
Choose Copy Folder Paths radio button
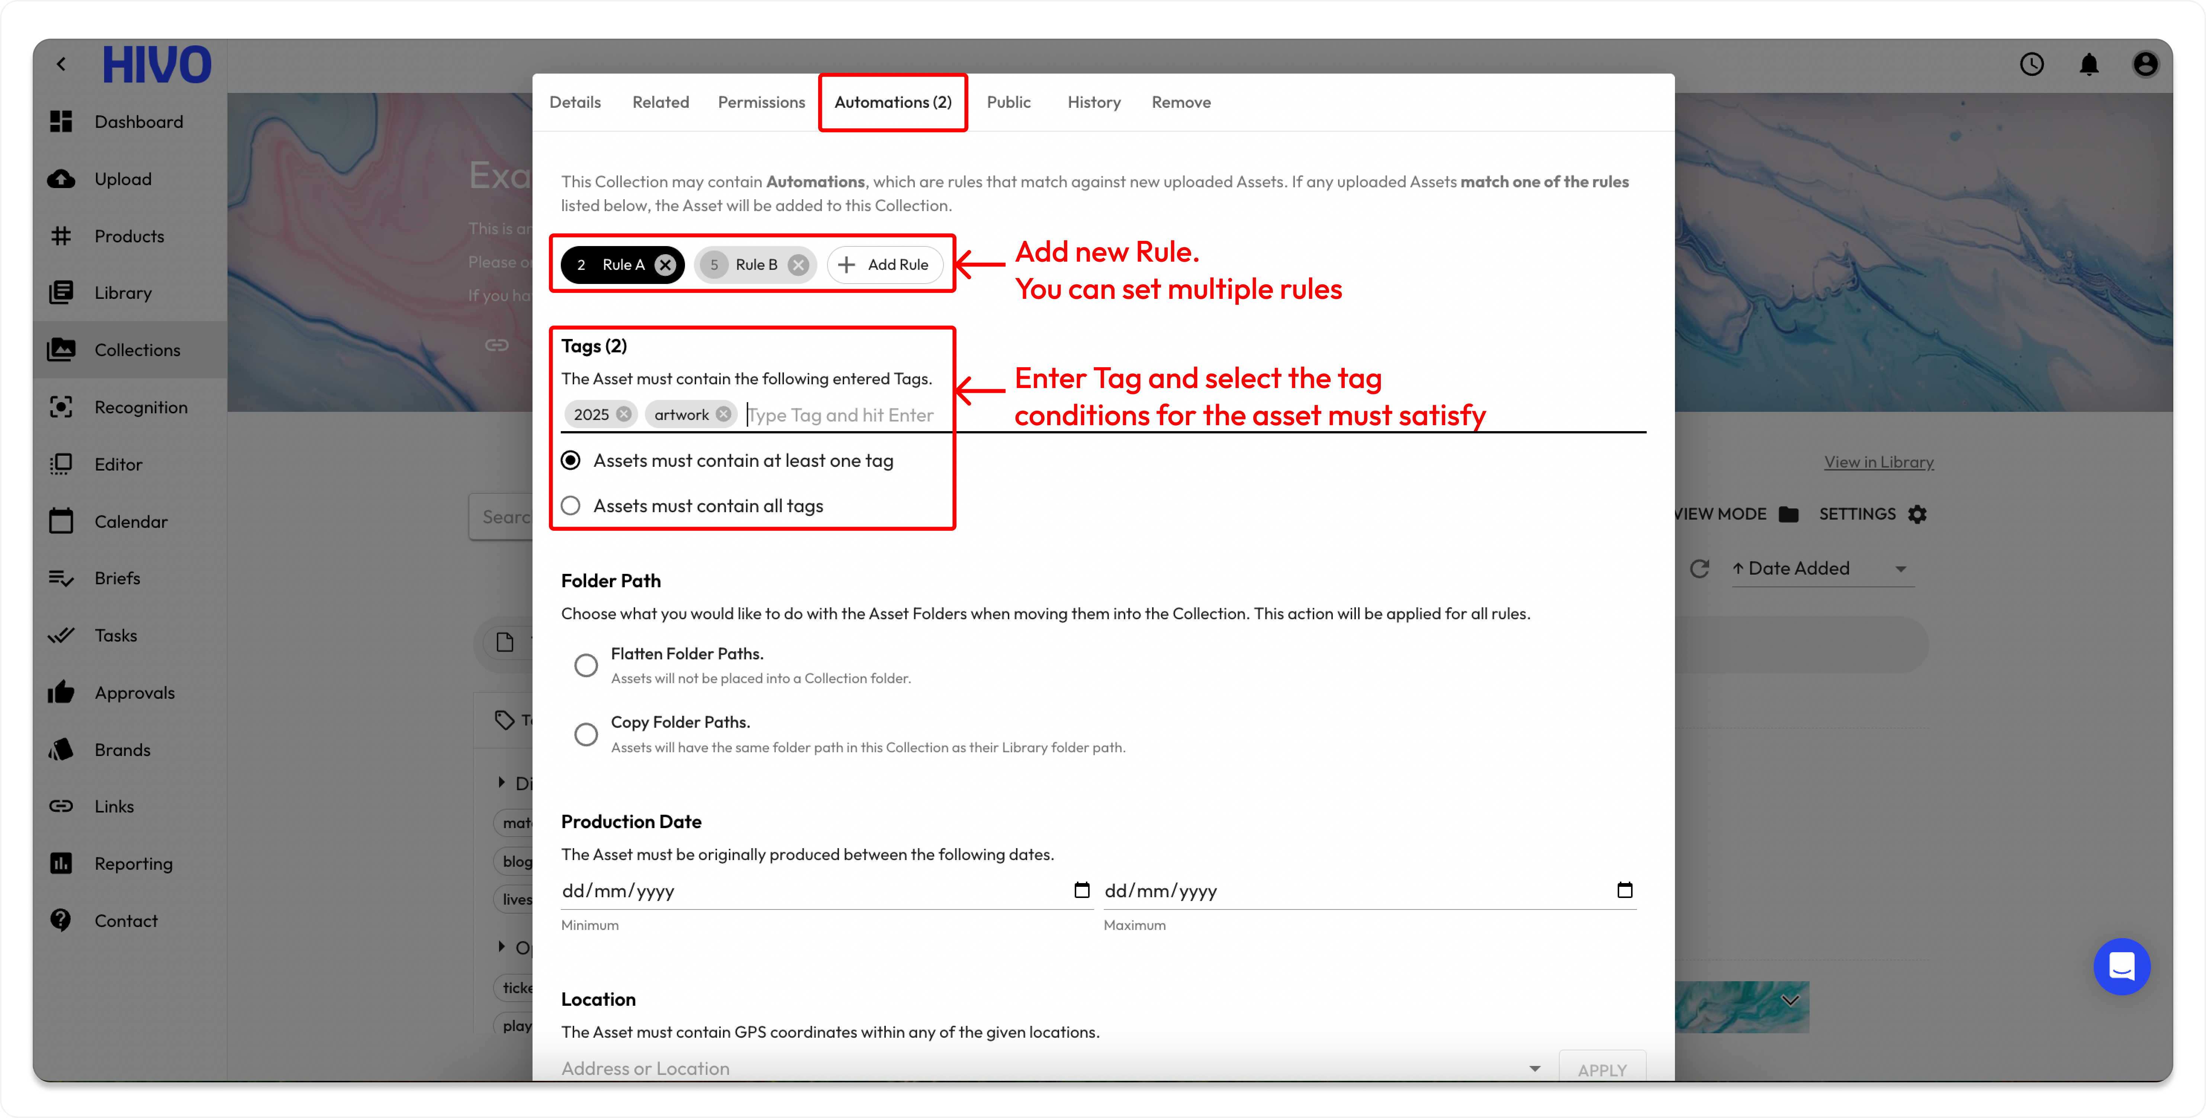(x=586, y=734)
